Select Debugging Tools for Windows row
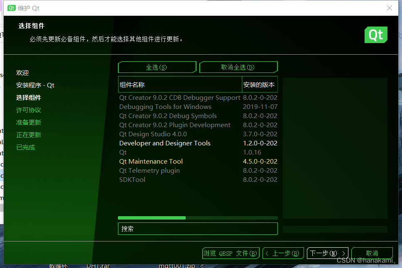This screenshot has height=268, width=402. [x=198, y=106]
